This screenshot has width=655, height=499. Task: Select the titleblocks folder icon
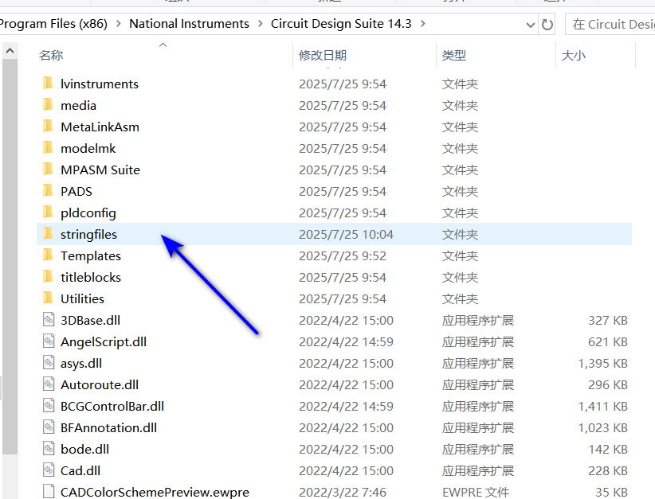[x=48, y=277]
